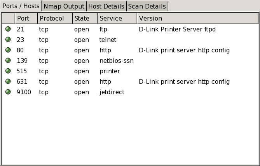Click the green open-state icon for port 21
Screen dimensions: 260x166
tap(8, 29)
